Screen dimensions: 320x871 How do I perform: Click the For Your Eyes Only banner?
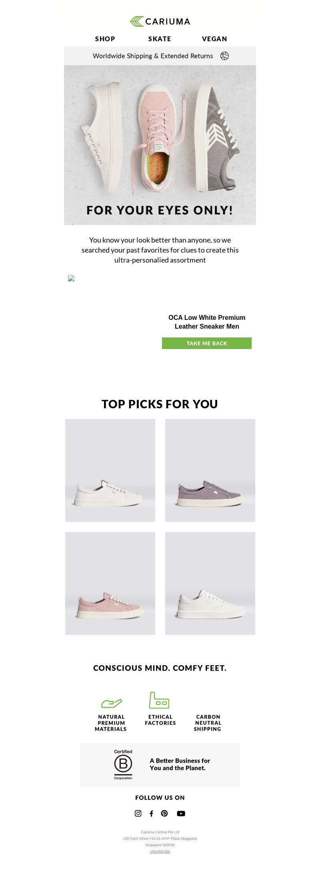click(160, 145)
